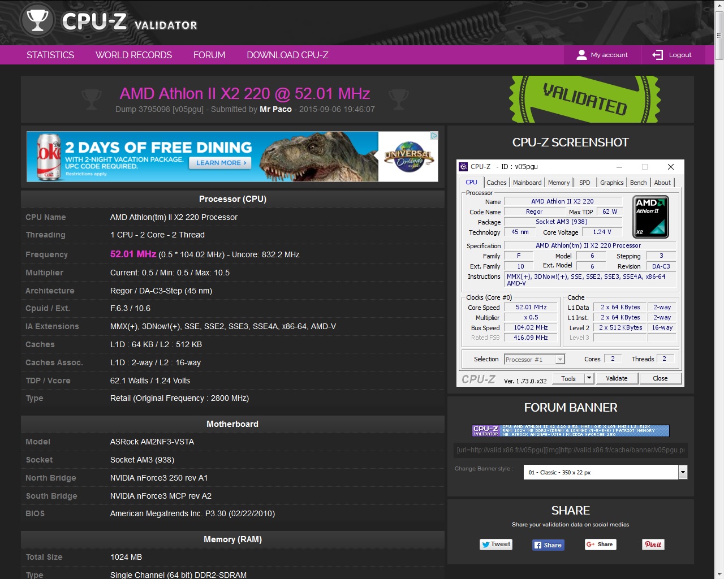This screenshot has height=579, width=724.
Task: Expand the Change Banner style dropdown
Action: point(605,472)
